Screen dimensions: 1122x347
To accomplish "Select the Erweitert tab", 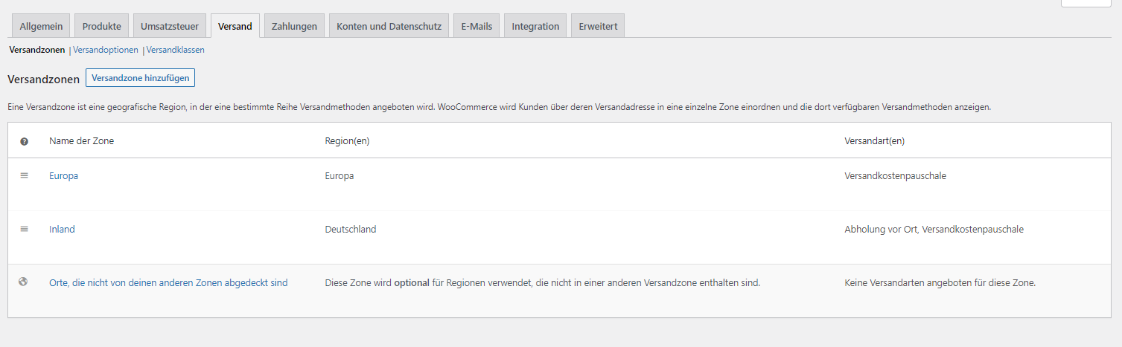I will point(598,26).
